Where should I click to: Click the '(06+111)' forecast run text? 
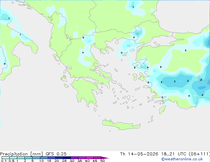(x=199, y=154)
